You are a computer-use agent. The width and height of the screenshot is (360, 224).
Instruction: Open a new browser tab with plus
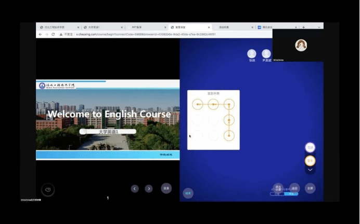303,27
